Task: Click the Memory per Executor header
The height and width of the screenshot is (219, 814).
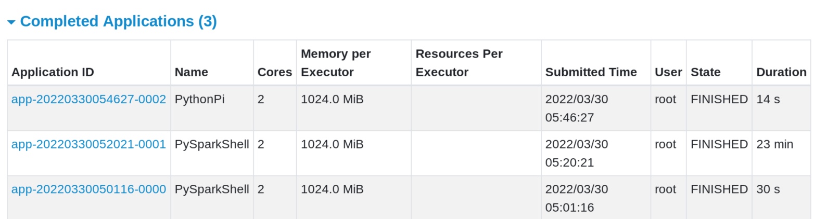Action: pos(336,63)
